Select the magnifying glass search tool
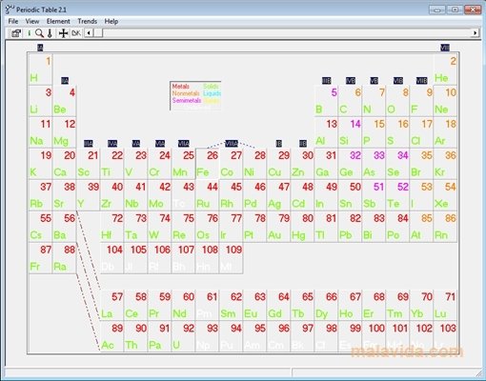Viewport: 486px width, 381px height. coord(39,33)
